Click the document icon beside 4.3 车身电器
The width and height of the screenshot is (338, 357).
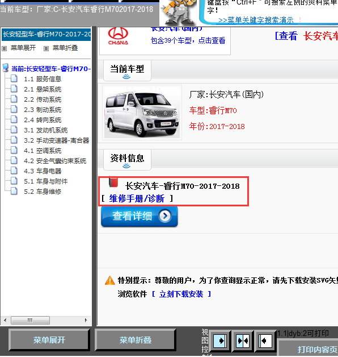pos(14,171)
